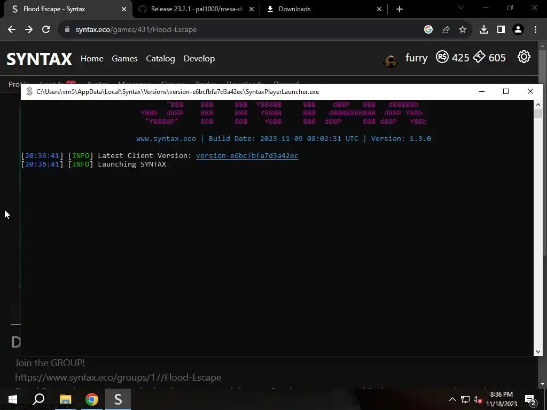Open the network status tray icon

coord(465,399)
